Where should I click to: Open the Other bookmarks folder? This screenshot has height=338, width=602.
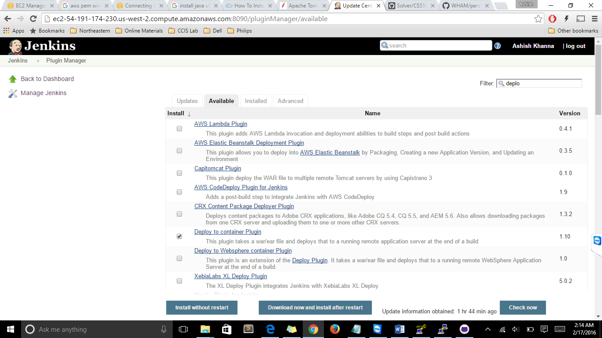(x=573, y=31)
